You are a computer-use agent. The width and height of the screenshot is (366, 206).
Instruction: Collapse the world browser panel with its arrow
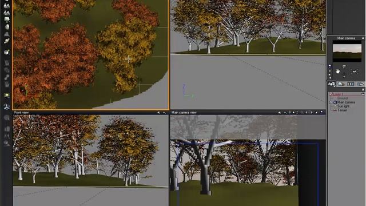click(x=363, y=90)
